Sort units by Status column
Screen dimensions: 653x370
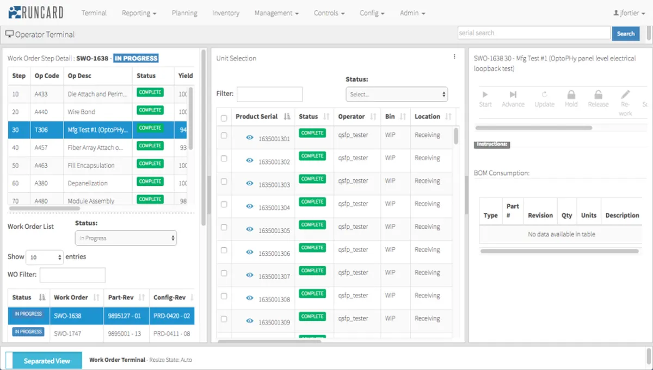(x=314, y=116)
